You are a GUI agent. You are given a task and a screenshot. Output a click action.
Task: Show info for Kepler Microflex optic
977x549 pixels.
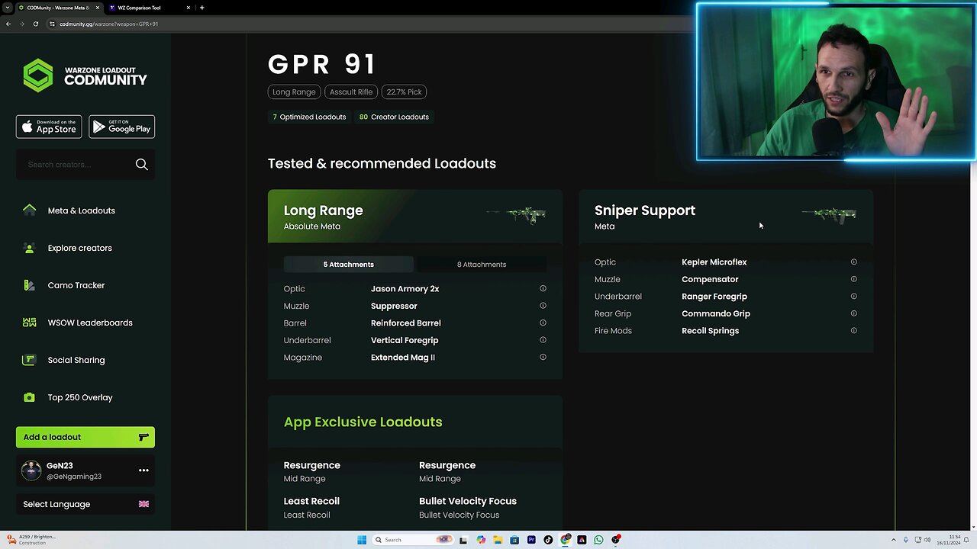853,262
